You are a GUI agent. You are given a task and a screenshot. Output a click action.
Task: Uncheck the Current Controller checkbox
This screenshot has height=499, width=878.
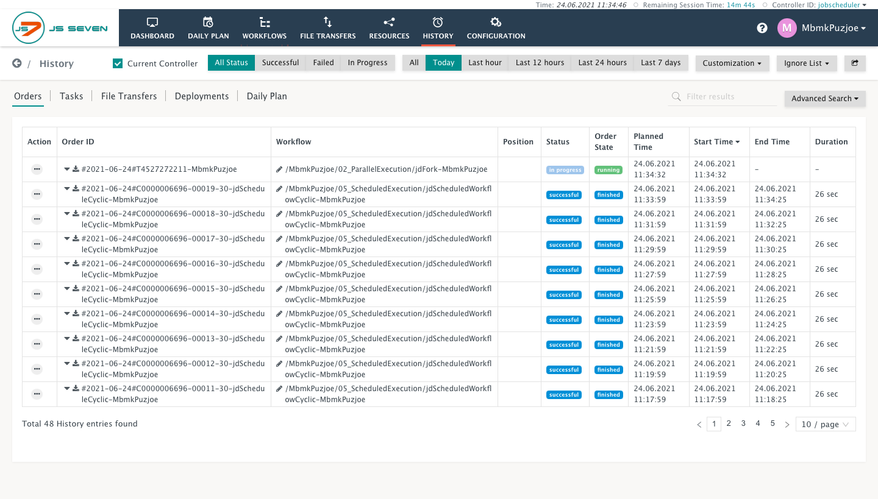pyautogui.click(x=118, y=63)
